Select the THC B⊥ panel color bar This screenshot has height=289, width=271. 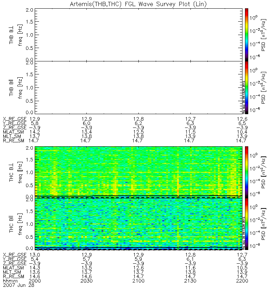(246, 172)
